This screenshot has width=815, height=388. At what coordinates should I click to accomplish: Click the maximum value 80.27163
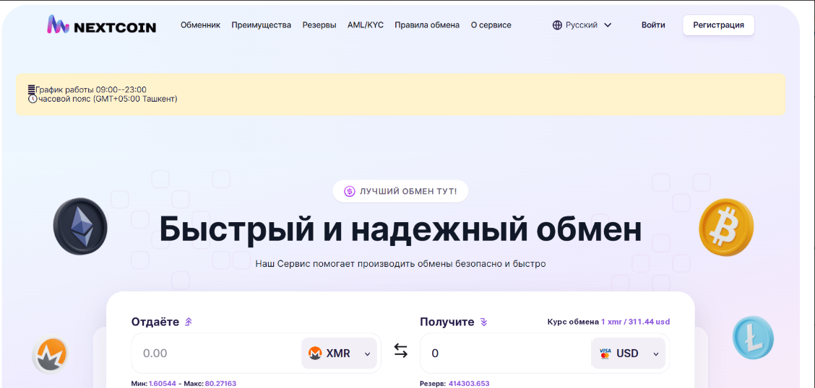(x=220, y=384)
